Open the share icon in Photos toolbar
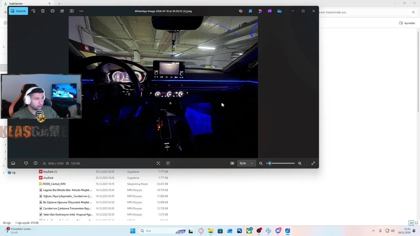Image resolution: width=420 pixels, height=236 pixels. (x=62, y=11)
